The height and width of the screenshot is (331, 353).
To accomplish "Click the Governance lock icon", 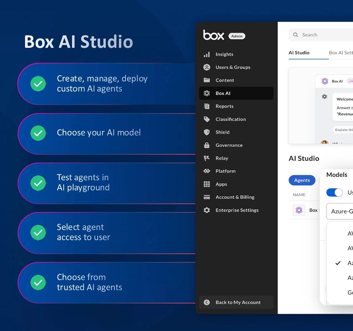I will [x=207, y=145].
